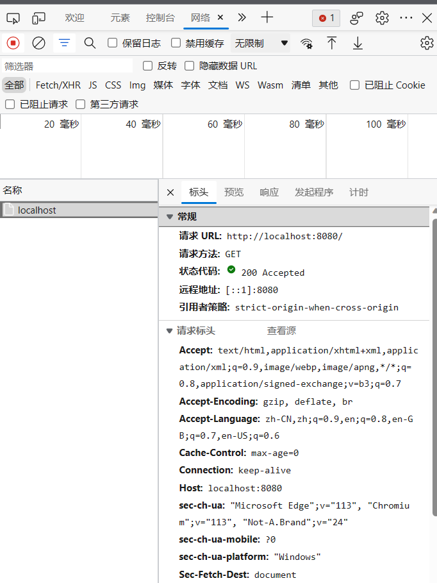437x583 pixels.
Task: Filter by JS requests
Action: click(x=93, y=85)
